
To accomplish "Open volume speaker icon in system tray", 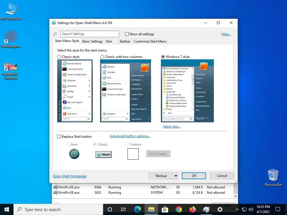I will [x=251, y=209].
